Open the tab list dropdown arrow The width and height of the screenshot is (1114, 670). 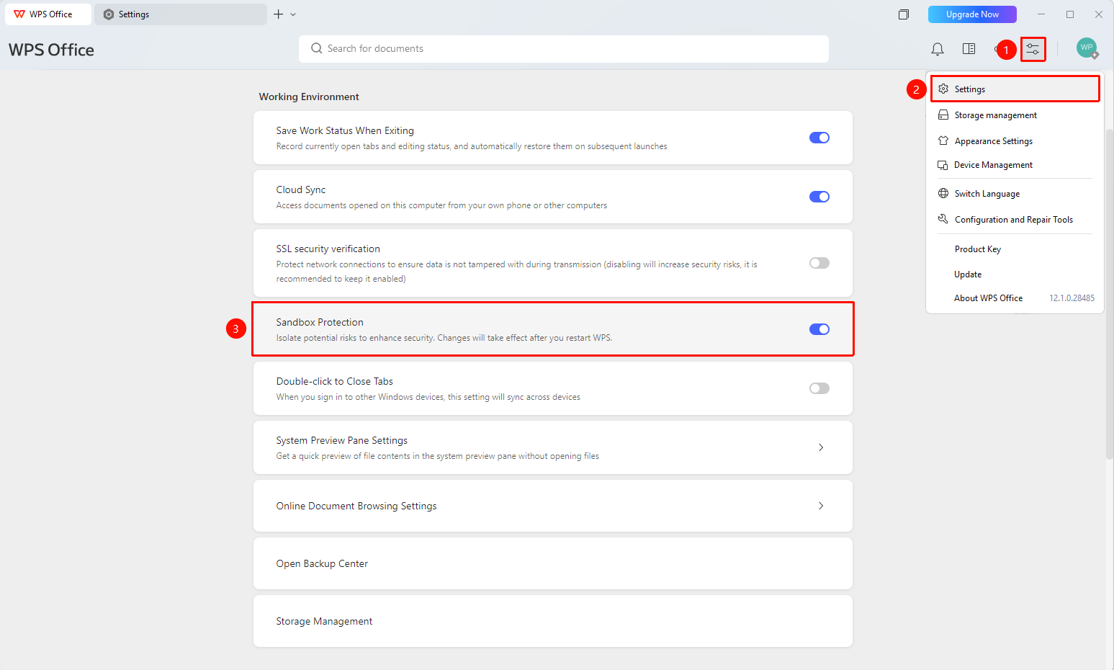pyautogui.click(x=293, y=14)
